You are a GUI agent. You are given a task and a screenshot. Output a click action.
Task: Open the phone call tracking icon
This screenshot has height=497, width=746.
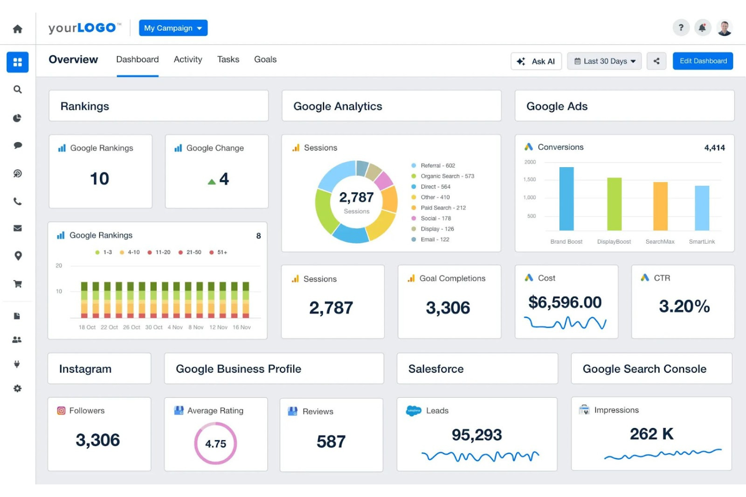pos(18,201)
